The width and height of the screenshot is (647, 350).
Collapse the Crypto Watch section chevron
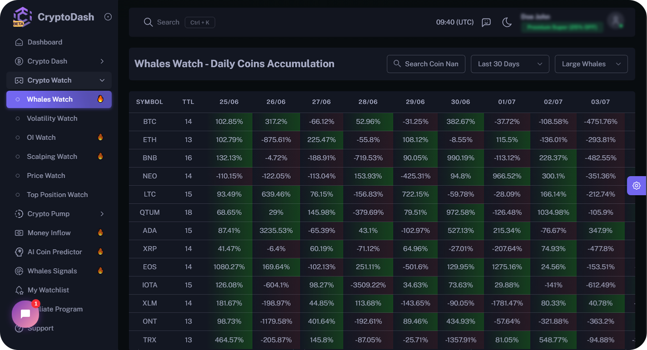click(x=102, y=80)
